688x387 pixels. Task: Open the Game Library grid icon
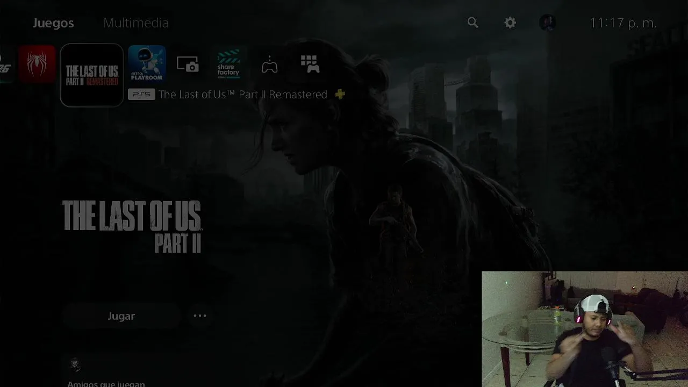point(310,64)
